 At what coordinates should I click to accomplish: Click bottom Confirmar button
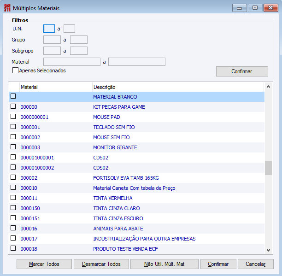coord(218,264)
